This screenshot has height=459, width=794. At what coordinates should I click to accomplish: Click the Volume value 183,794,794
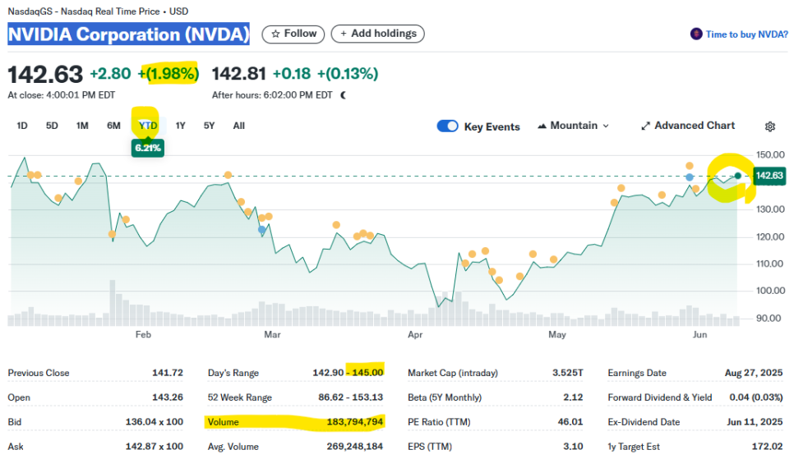tap(354, 421)
